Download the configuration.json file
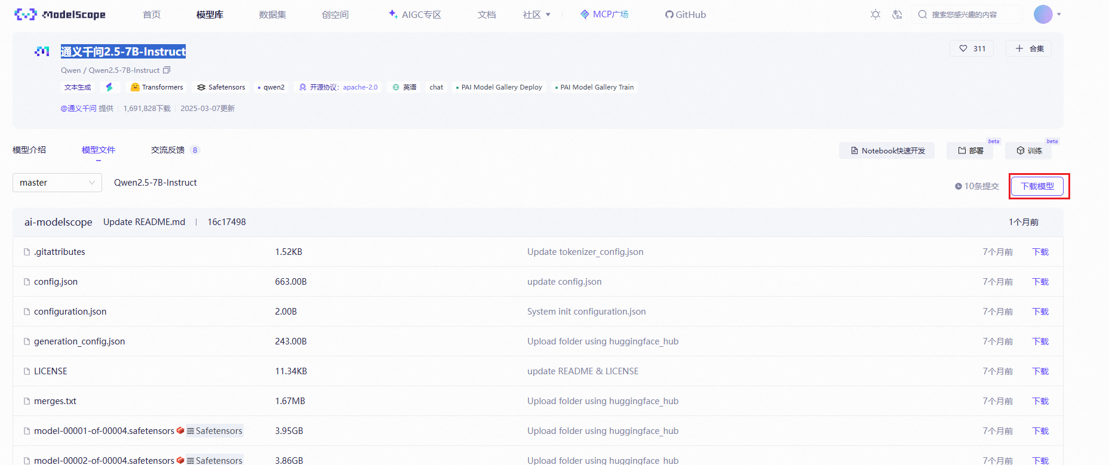The image size is (1109, 465). click(1040, 312)
